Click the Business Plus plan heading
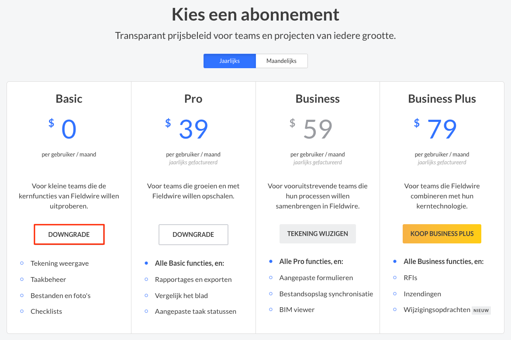The width and height of the screenshot is (511, 340). [x=442, y=99]
